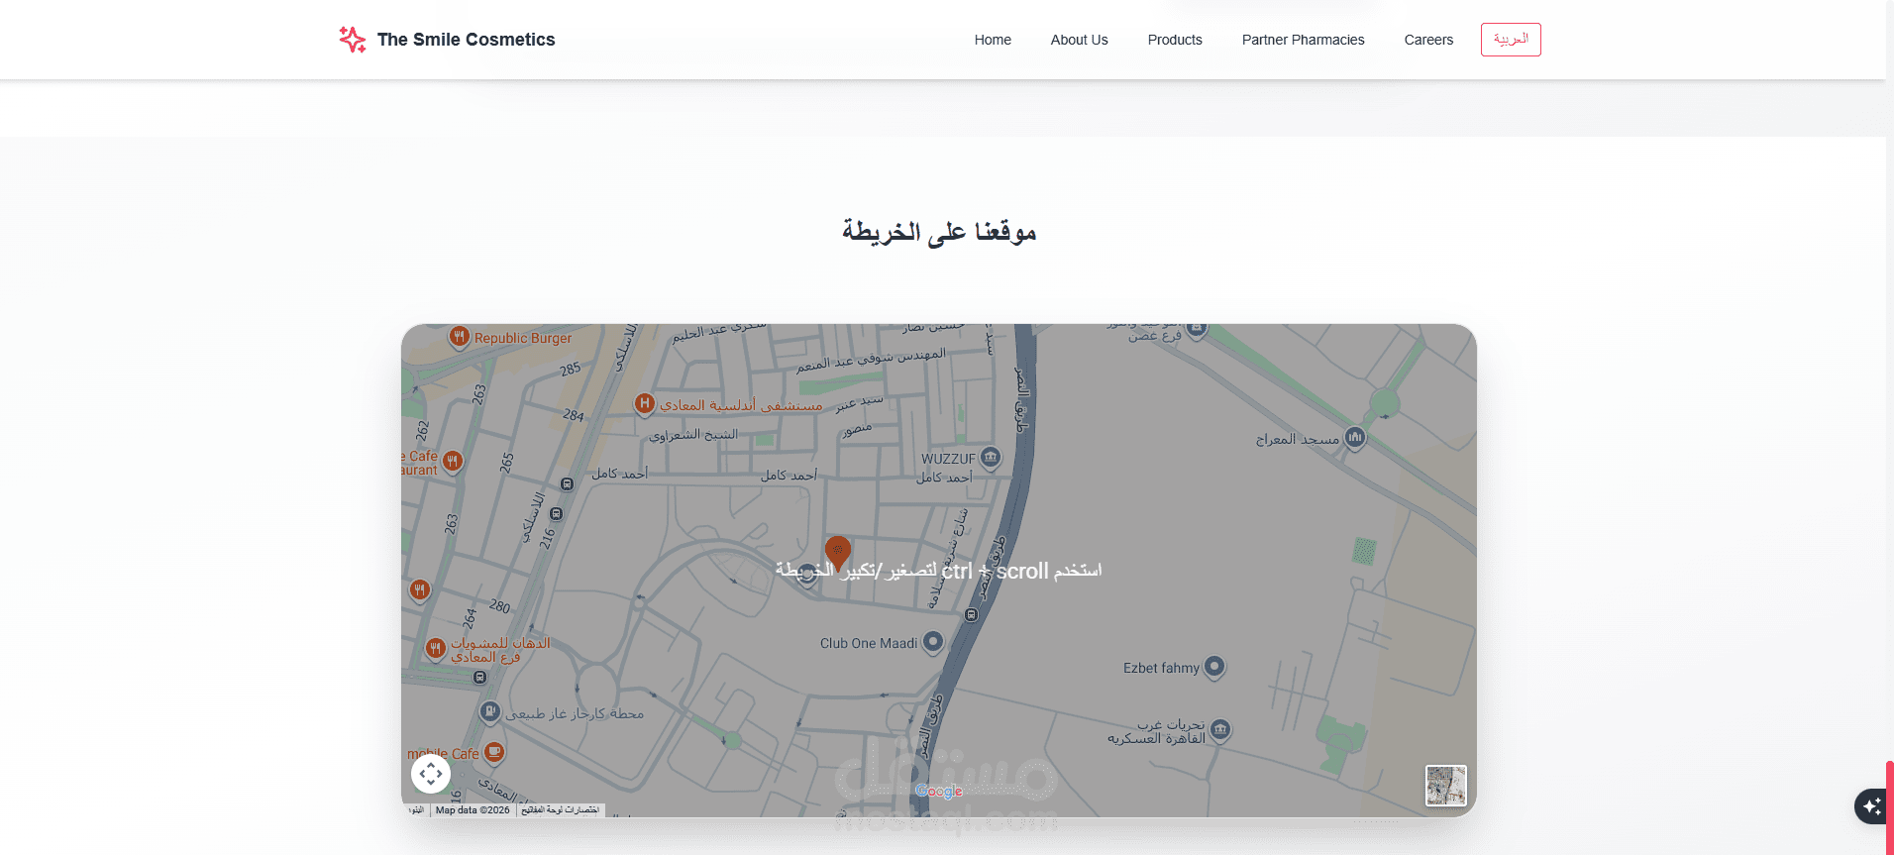1894x855 pixels.
Task: Open map camera pan controls button
Action: tap(431, 774)
